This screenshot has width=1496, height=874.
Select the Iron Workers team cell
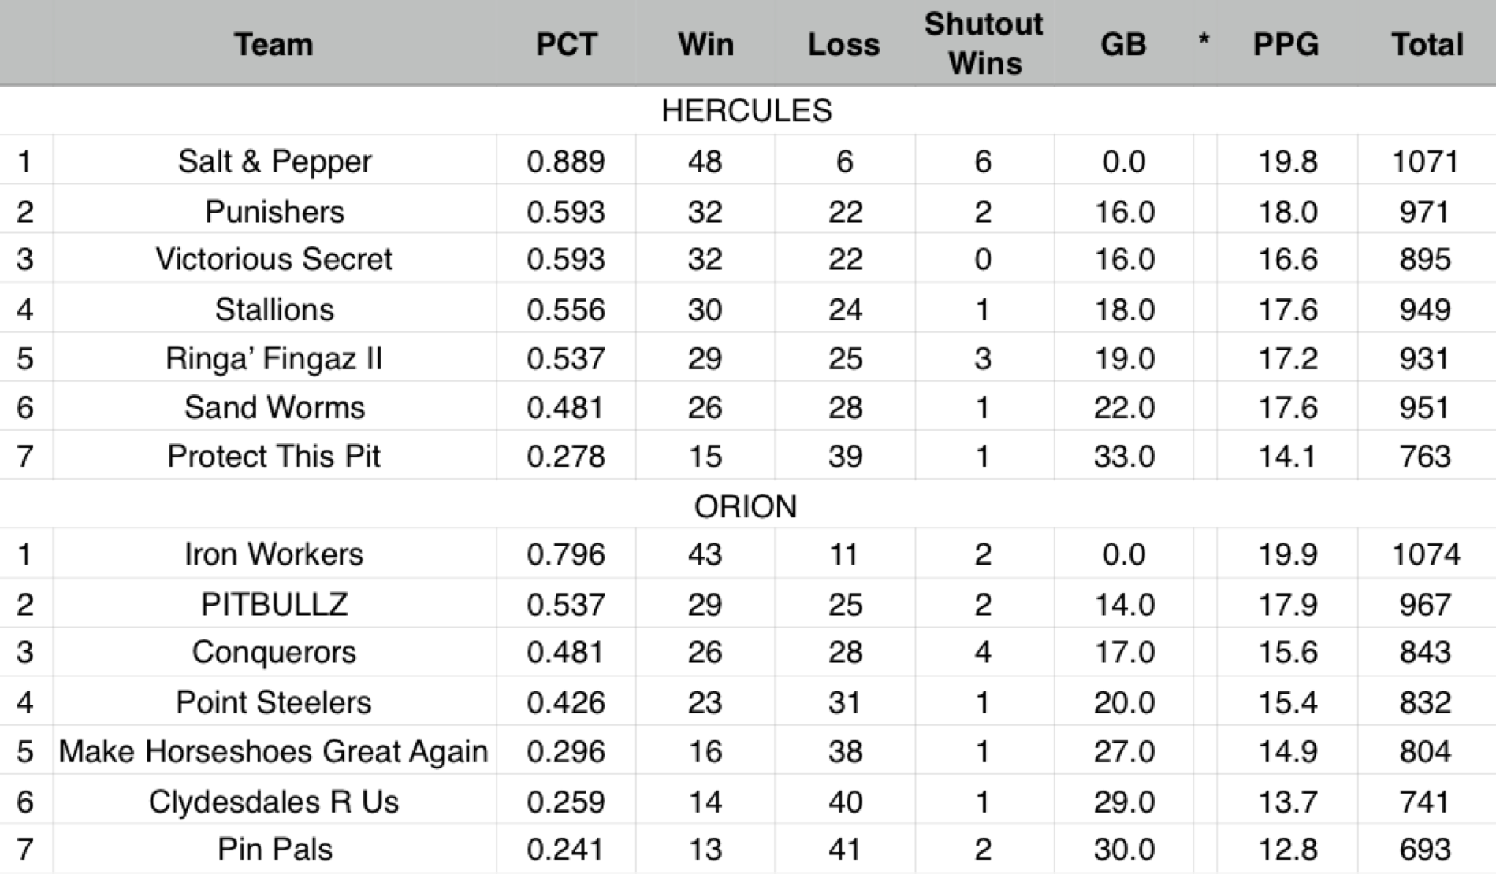(274, 554)
